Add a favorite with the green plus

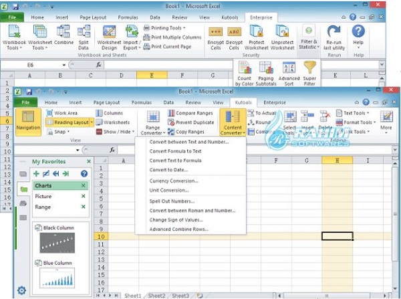coord(36,174)
